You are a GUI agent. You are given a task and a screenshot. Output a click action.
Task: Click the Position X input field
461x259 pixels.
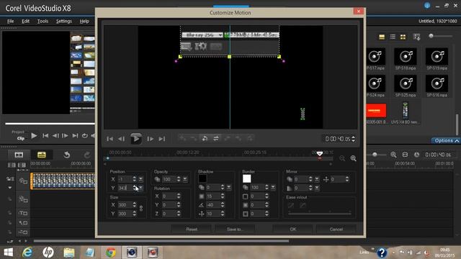[125, 179]
